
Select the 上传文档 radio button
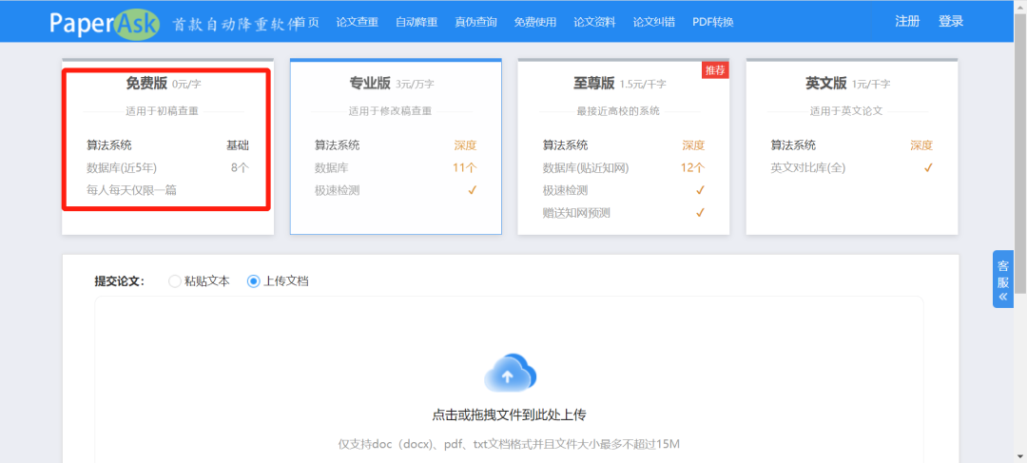click(254, 281)
